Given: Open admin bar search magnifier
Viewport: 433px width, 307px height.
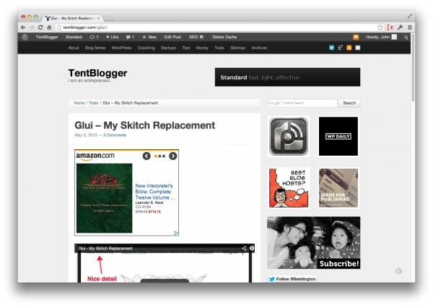Looking at the screenshot, I should [x=406, y=37].
